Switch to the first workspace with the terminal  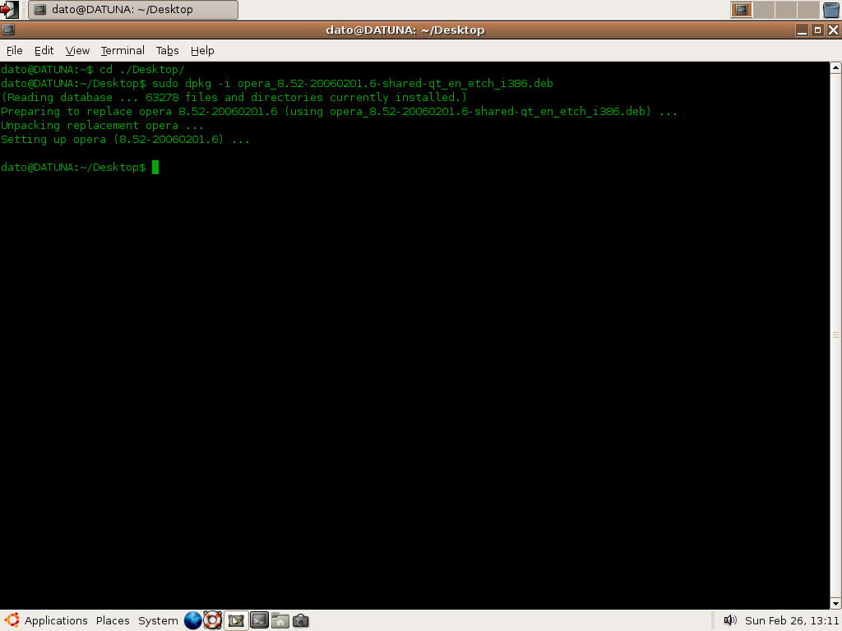[742, 10]
